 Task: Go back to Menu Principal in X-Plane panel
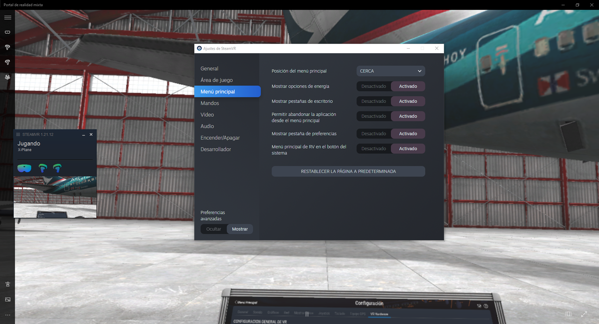247,302
